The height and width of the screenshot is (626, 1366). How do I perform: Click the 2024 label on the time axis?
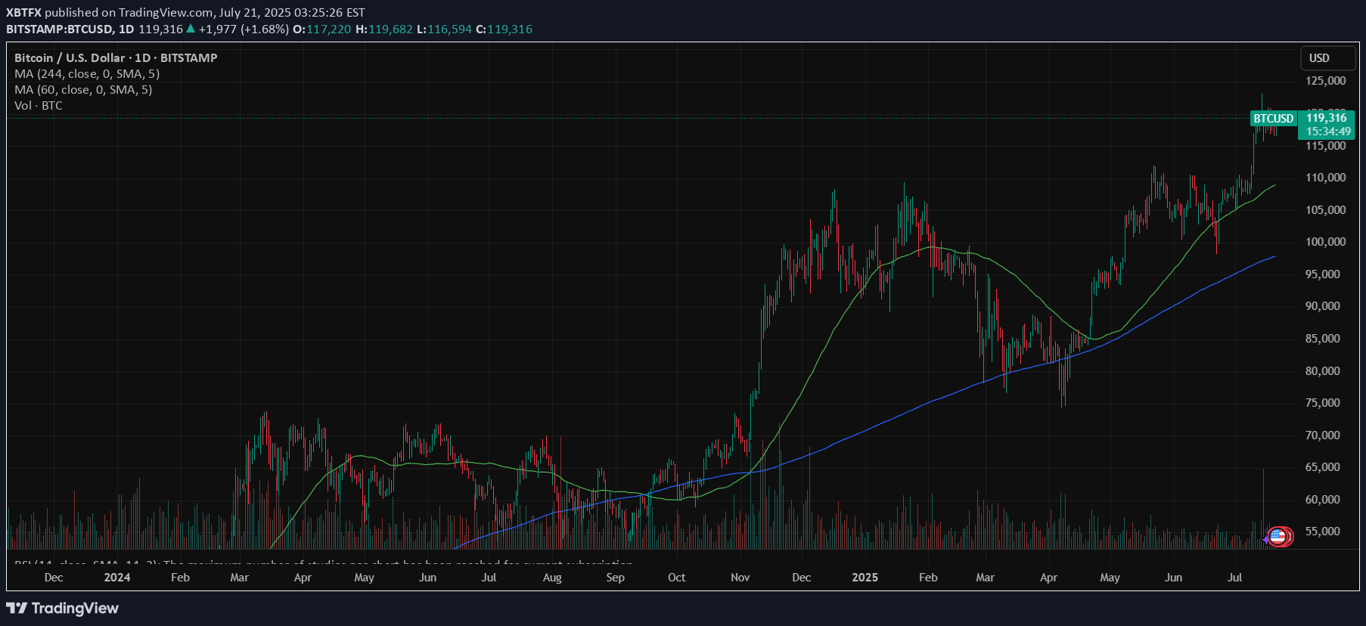[x=117, y=578]
